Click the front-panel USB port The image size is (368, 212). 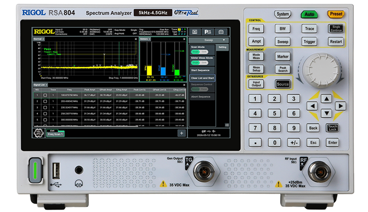56,171
